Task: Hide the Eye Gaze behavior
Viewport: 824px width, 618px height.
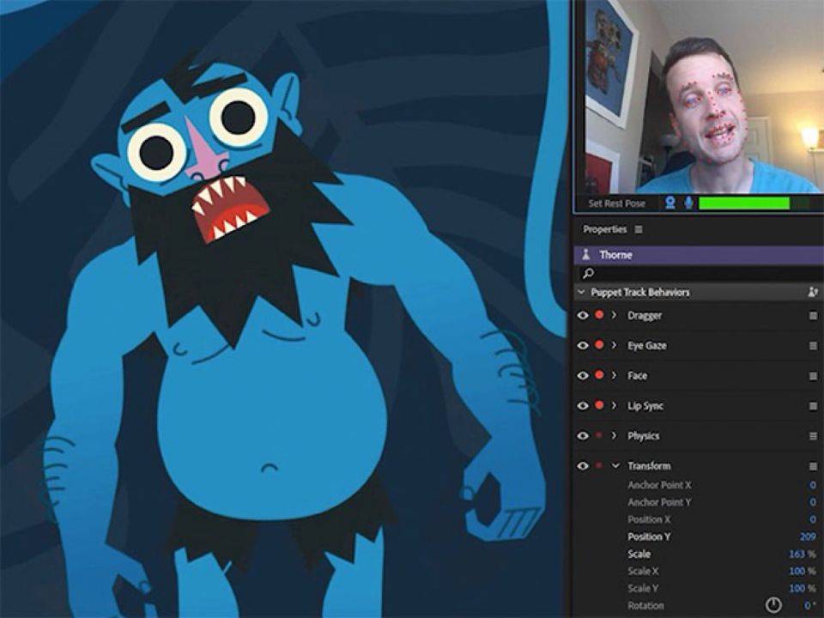Action: (x=583, y=346)
